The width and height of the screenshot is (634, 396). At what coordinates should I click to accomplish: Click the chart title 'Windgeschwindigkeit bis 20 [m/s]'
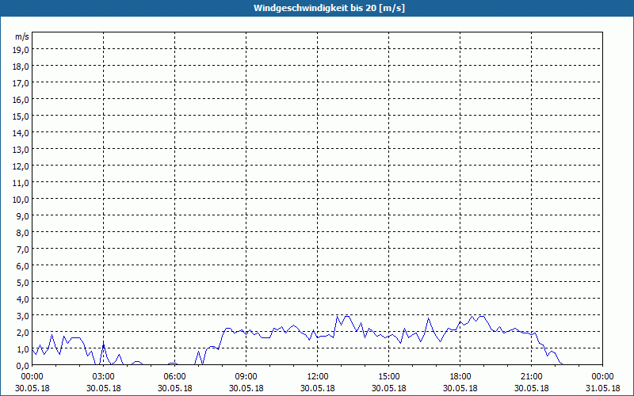329,8
